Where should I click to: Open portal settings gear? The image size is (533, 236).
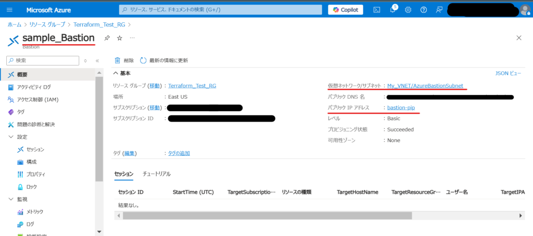[408, 10]
